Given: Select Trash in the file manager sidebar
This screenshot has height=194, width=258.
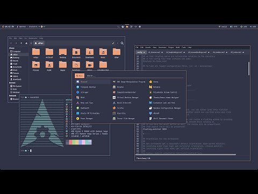Looking at the screenshot, I should coord(14,64).
